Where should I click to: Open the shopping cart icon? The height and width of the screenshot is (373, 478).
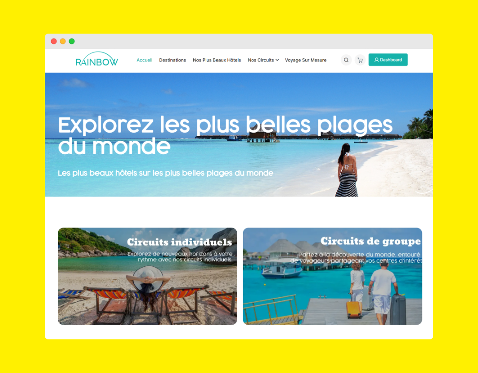pos(360,60)
